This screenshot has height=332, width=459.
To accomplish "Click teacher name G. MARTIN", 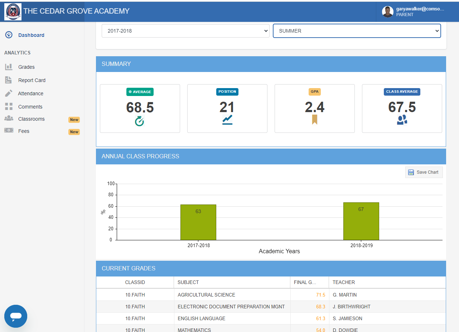I will pos(345,295).
